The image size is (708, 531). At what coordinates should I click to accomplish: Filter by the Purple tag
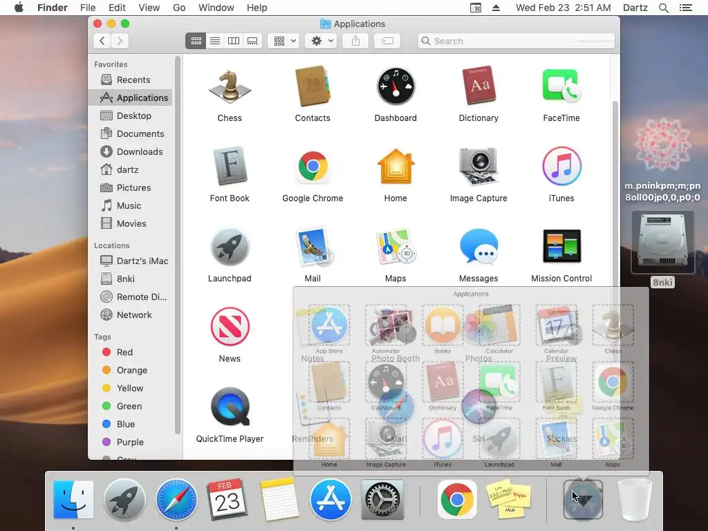pos(130,442)
